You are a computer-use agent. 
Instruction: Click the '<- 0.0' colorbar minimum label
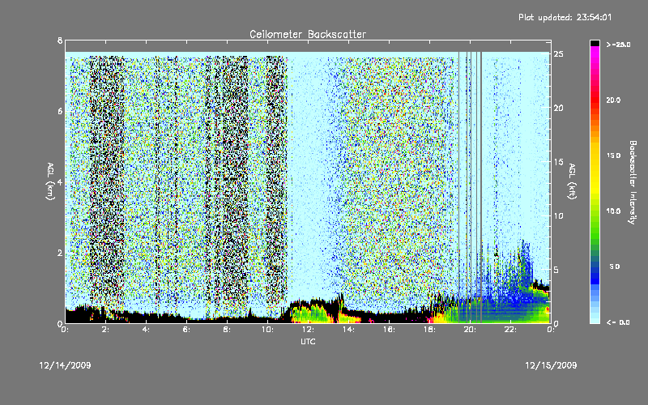(x=618, y=322)
